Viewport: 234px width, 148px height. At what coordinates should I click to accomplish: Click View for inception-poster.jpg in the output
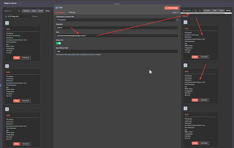click(x=195, y=57)
